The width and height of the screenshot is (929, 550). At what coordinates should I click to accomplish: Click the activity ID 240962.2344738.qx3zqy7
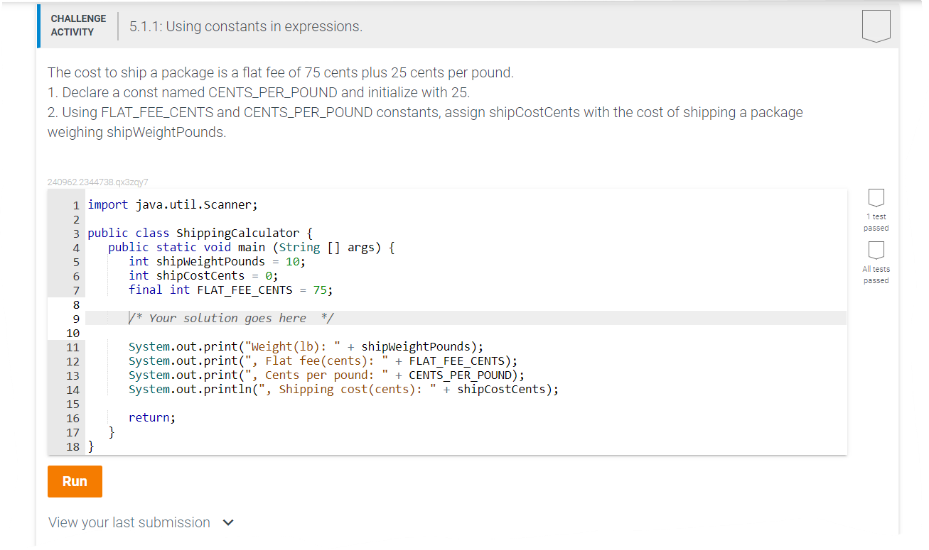click(97, 182)
